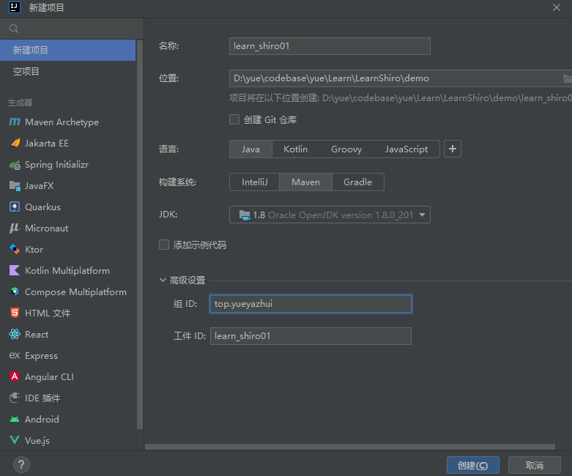Click the Jakarta EE flame icon
The width and height of the screenshot is (572, 476).
tap(15, 143)
